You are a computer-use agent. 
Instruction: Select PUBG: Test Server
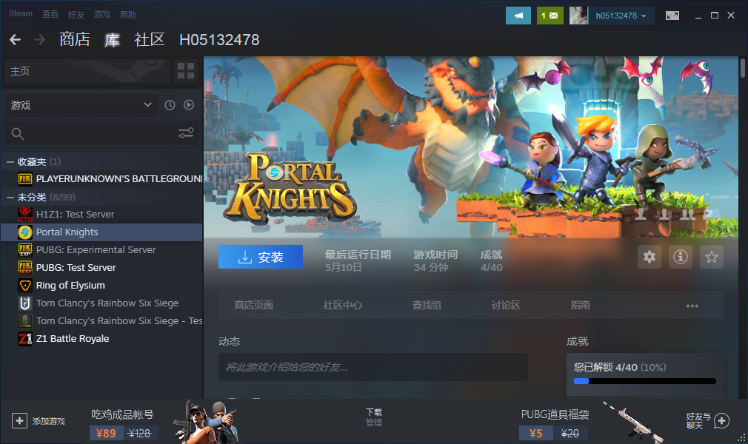[101, 268]
